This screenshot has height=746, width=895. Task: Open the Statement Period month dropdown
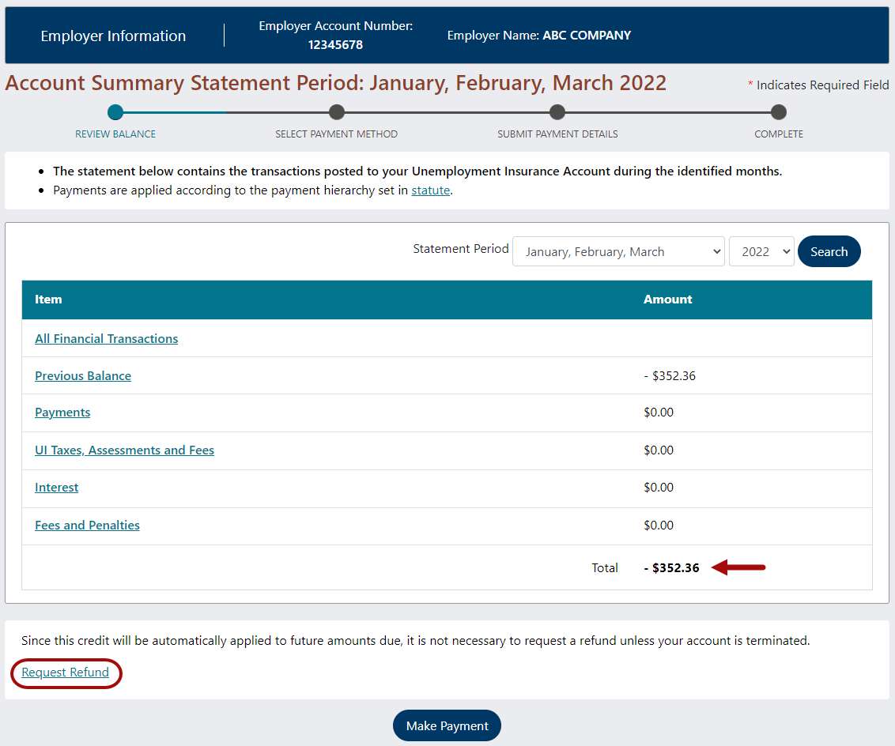click(618, 252)
